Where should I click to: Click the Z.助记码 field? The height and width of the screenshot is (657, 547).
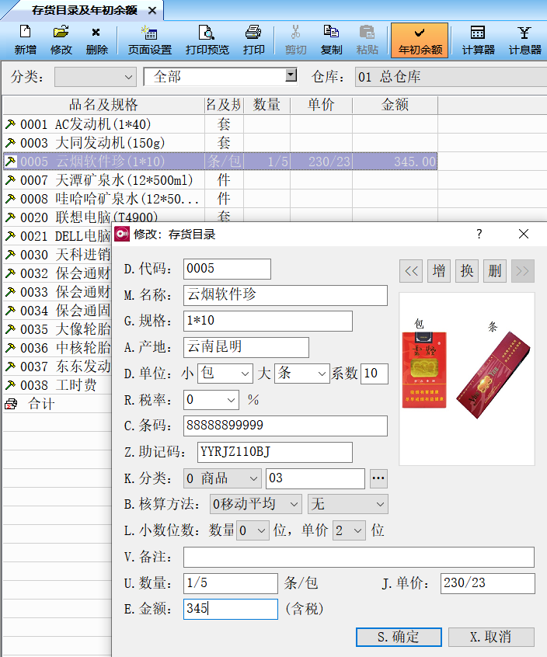pos(275,452)
